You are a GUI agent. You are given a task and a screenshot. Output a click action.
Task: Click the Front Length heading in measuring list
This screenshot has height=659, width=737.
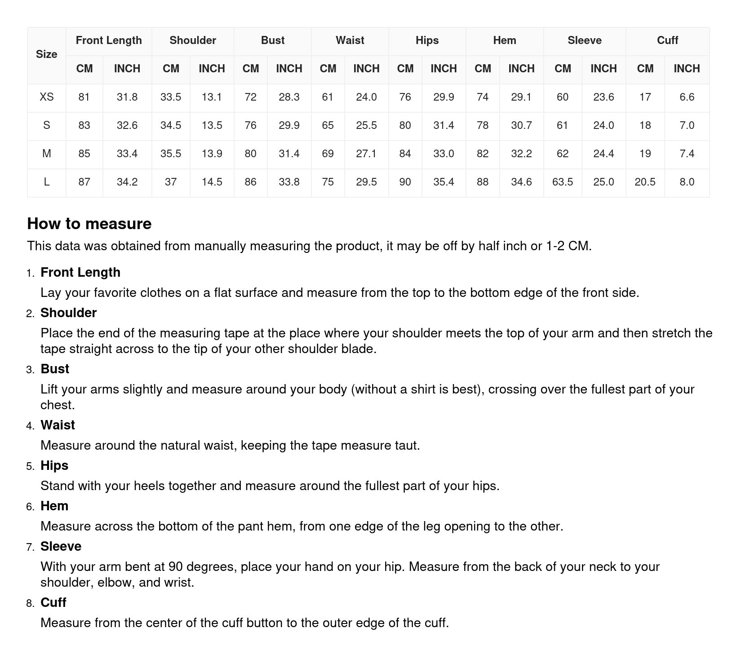tap(80, 272)
